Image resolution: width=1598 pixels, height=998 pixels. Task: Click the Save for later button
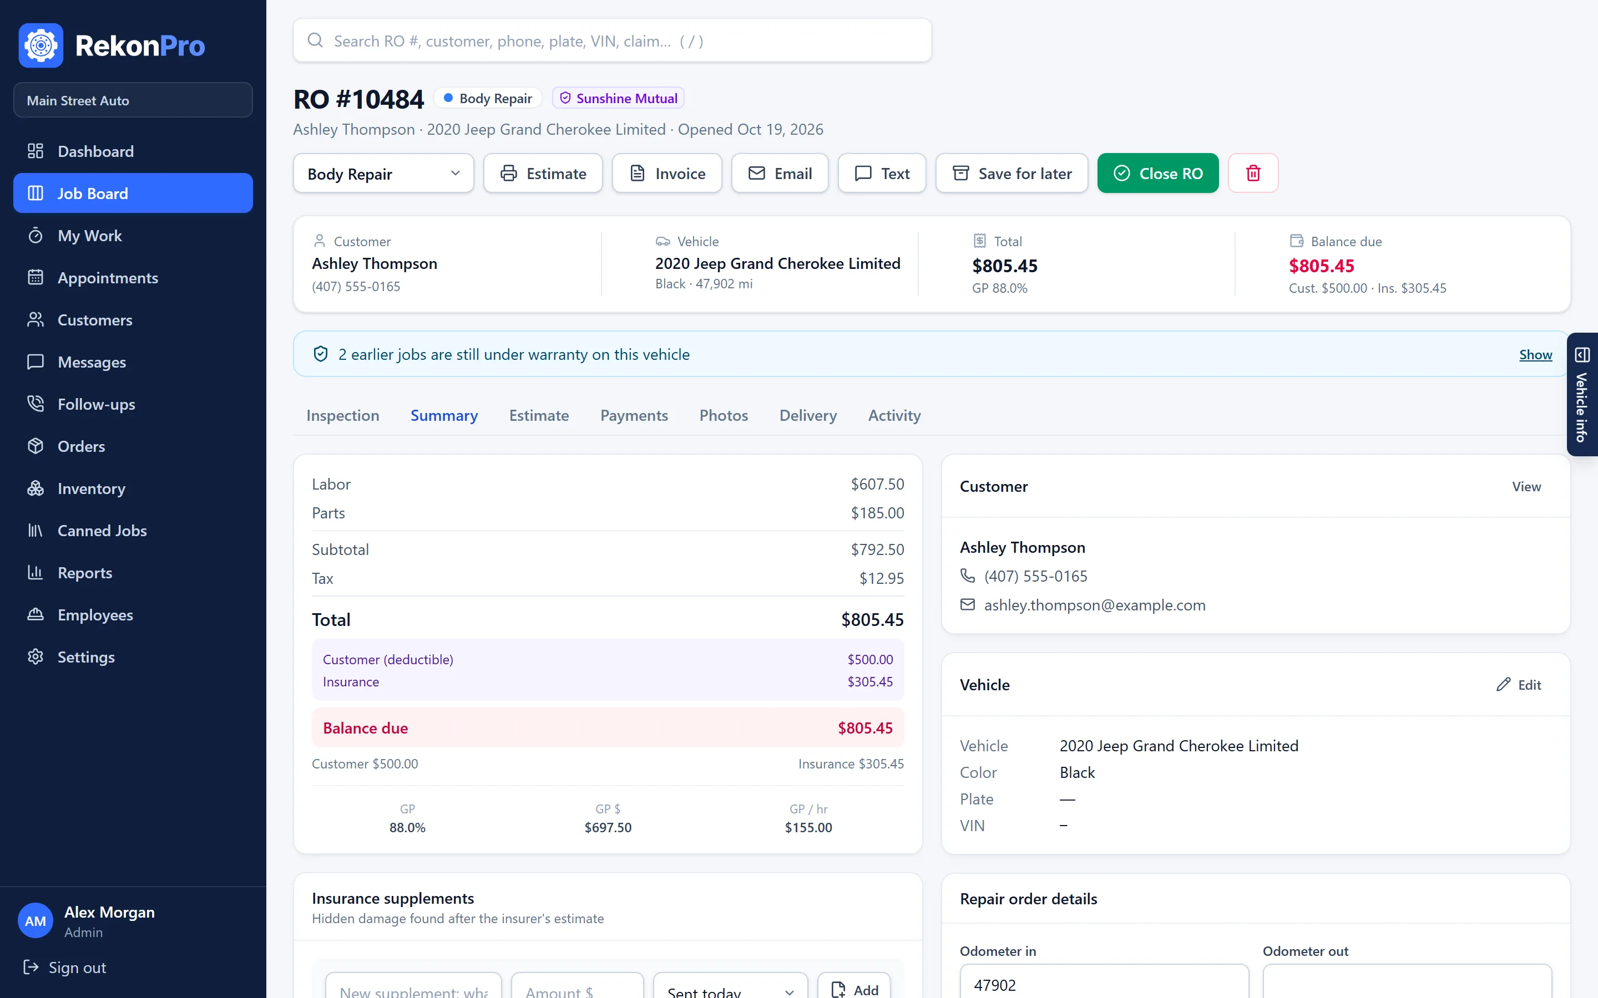(x=1012, y=173)
